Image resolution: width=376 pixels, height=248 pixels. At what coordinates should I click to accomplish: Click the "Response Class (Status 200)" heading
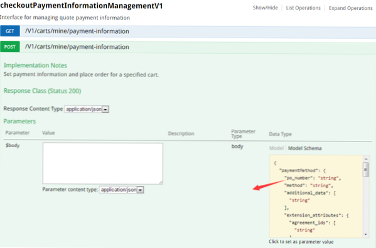42,91
